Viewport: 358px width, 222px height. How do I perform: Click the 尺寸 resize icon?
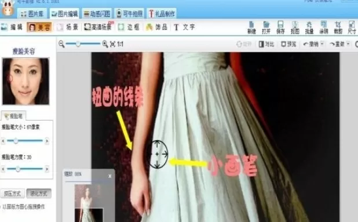click(352, 28)
